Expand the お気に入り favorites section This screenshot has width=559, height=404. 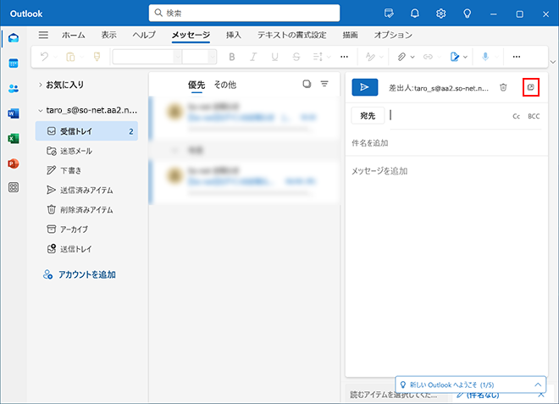(40, 86)
